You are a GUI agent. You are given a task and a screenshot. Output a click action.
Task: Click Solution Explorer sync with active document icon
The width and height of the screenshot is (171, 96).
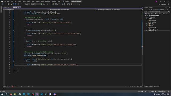[x=157, y=10]
